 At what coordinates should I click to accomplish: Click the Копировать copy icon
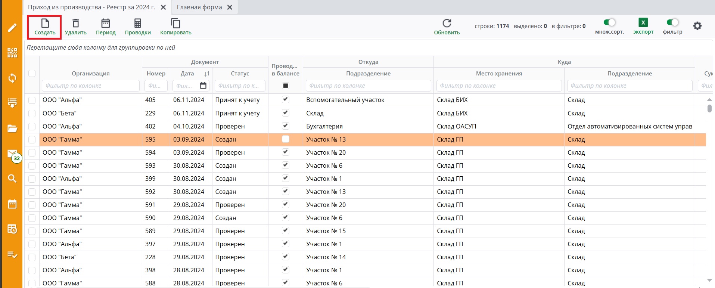[175, 24]
